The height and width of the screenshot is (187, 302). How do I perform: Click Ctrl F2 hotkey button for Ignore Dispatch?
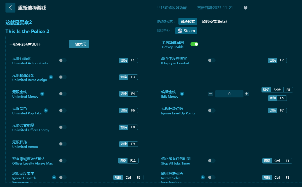[128, 177]
